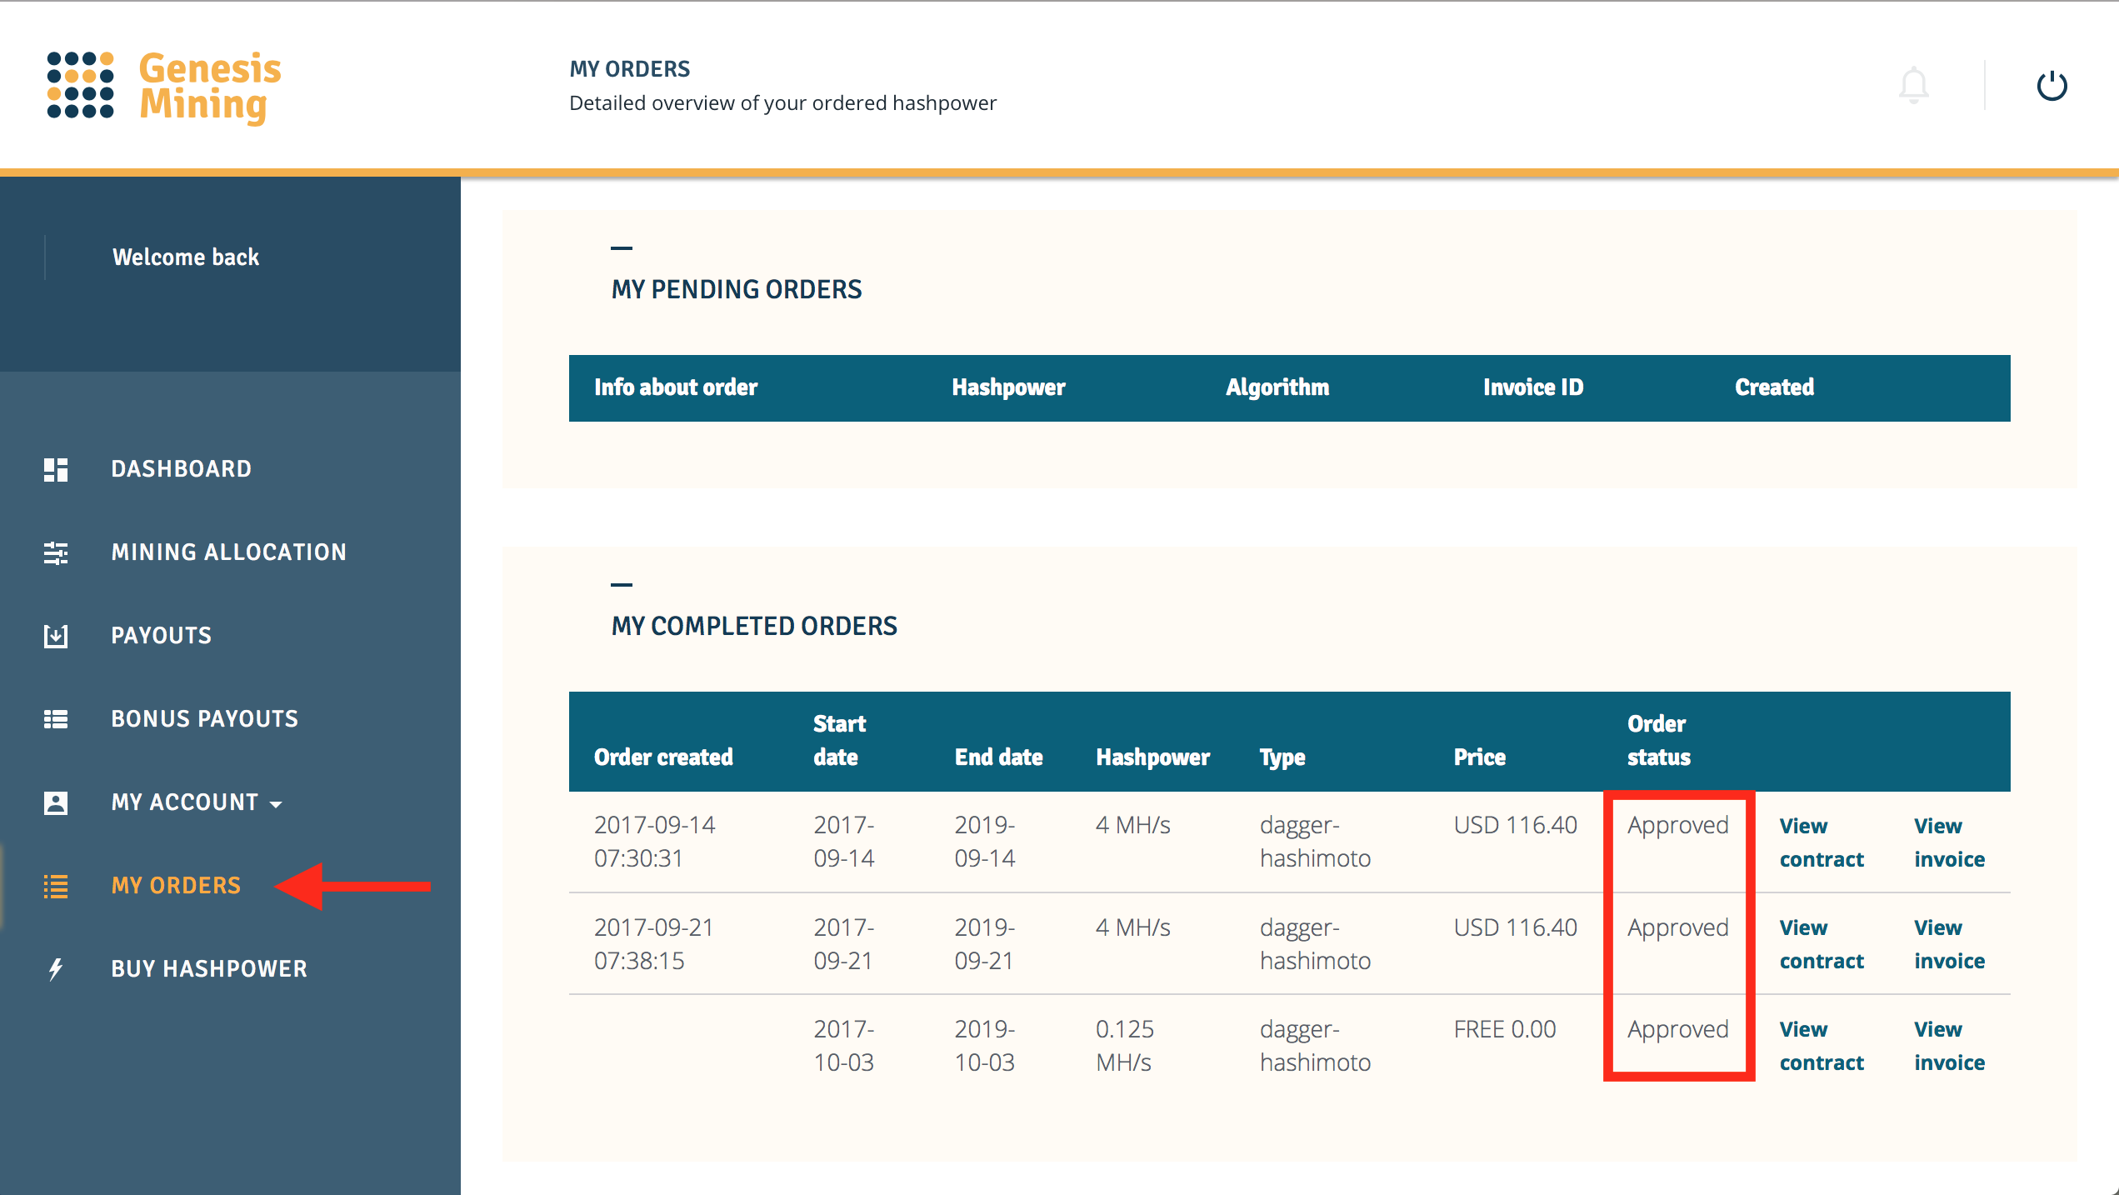Screen dimensions: 2119x1195
Task: Click the My Account icon
Action: (55, 801)
